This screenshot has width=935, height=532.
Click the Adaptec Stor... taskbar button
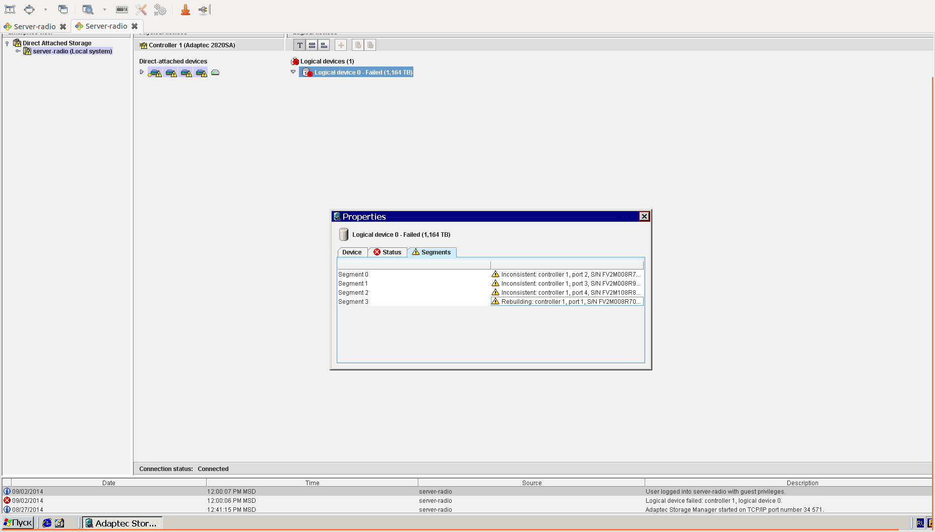coord(122,523)
